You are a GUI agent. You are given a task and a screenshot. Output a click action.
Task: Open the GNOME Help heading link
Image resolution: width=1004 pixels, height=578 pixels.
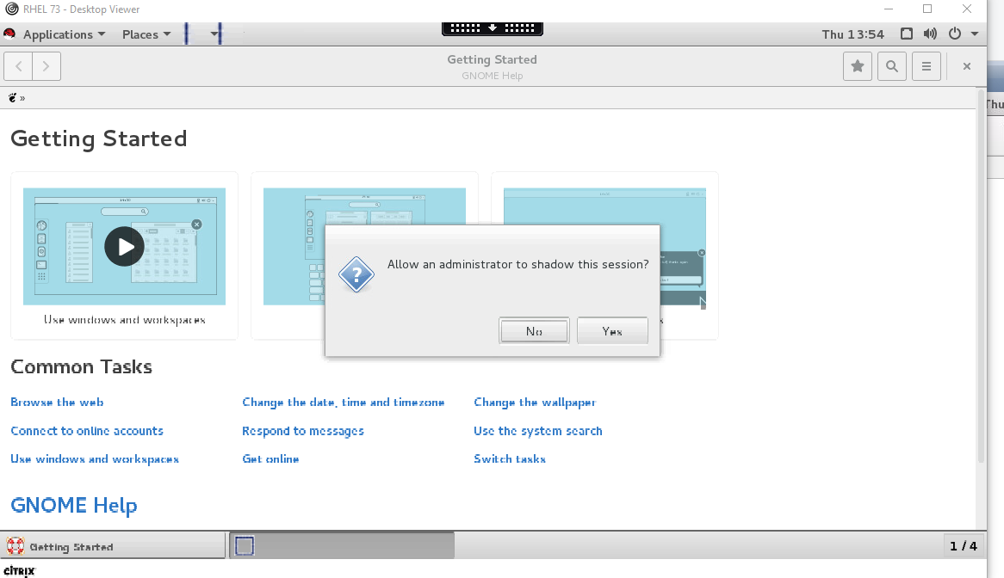point(74,505)
